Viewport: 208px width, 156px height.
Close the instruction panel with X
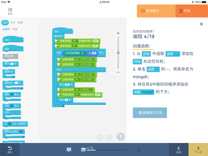tap(201, 24)
